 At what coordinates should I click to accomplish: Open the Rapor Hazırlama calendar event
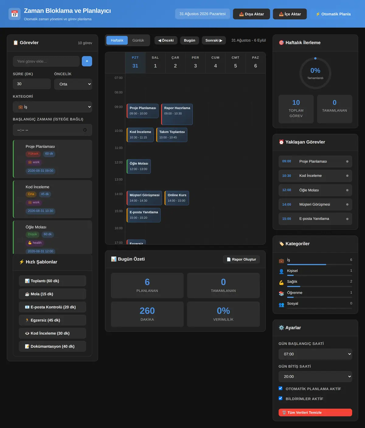point(177,114)
